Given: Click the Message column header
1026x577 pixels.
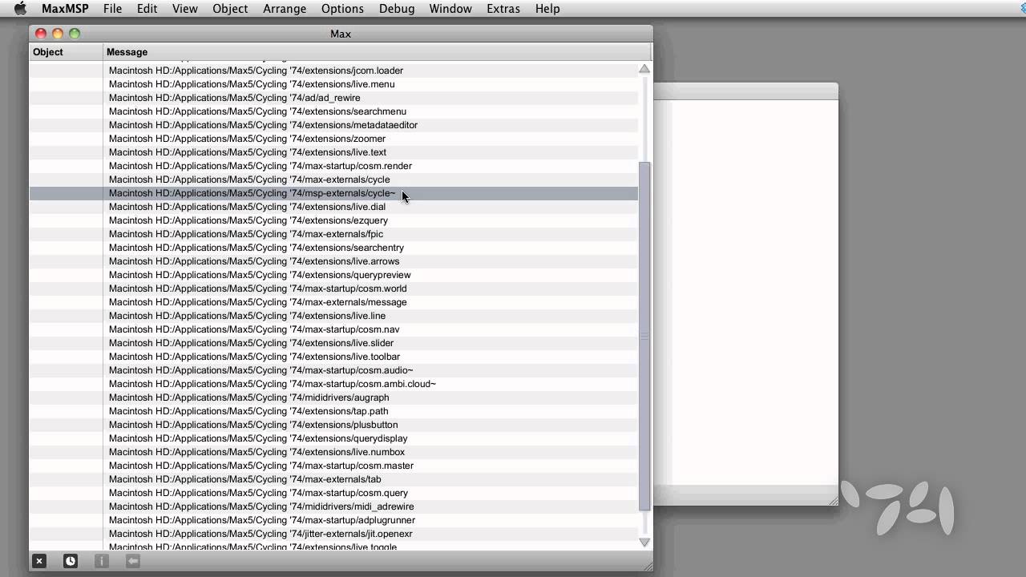Looking at the screenshot, I should pyautogui.click(x=378, y=52).
